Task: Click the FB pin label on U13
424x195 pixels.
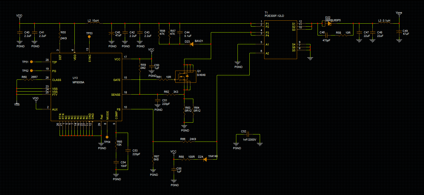Action: click(x=119, y=110)
